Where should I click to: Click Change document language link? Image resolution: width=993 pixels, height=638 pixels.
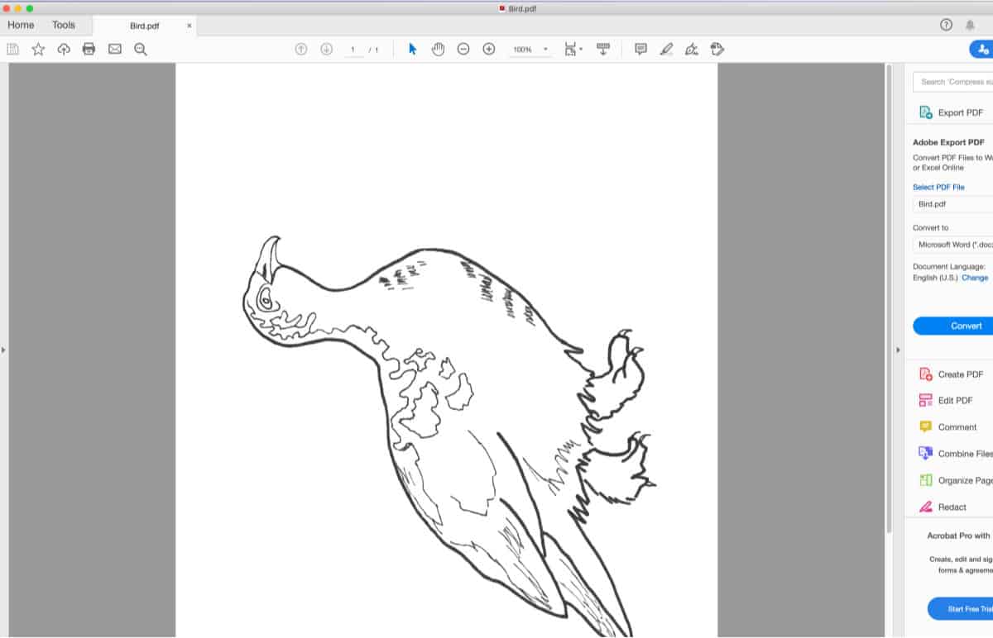[975, 278]
